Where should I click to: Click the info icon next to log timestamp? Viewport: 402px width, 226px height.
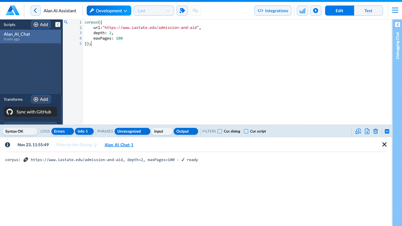pyautogui.click(x=8, y=145)
